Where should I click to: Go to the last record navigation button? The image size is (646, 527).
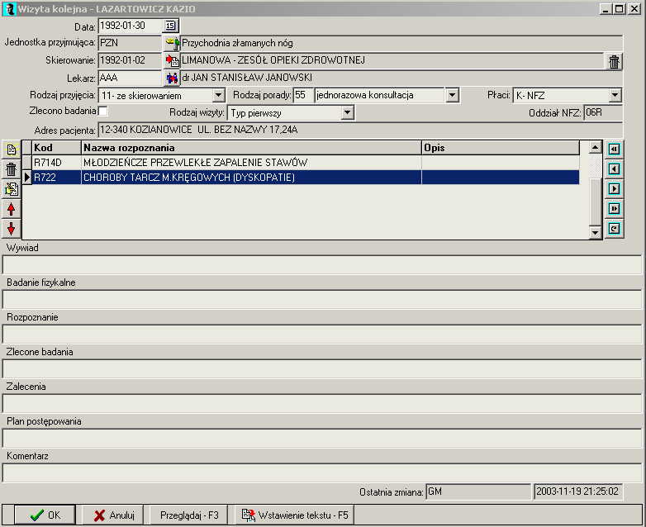tap(614, 208)
